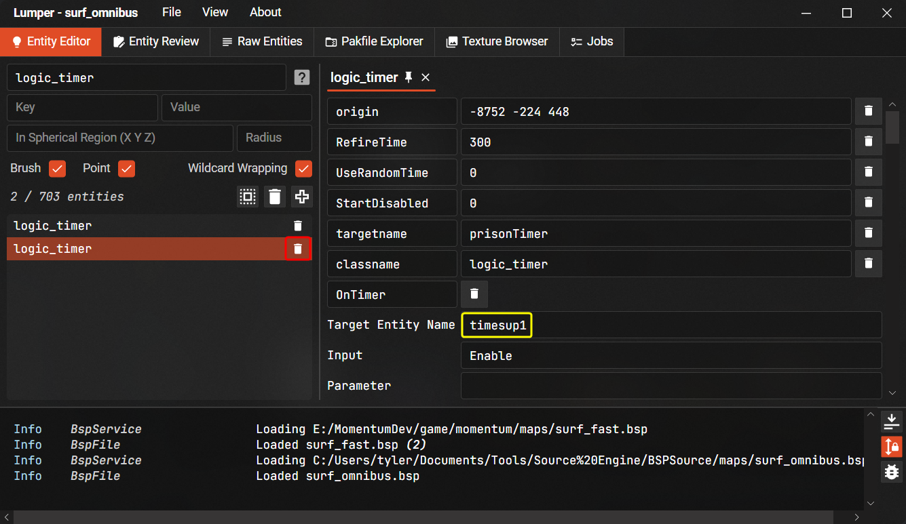Pin the logic_timer entity tab

click(x=409, y=77)
